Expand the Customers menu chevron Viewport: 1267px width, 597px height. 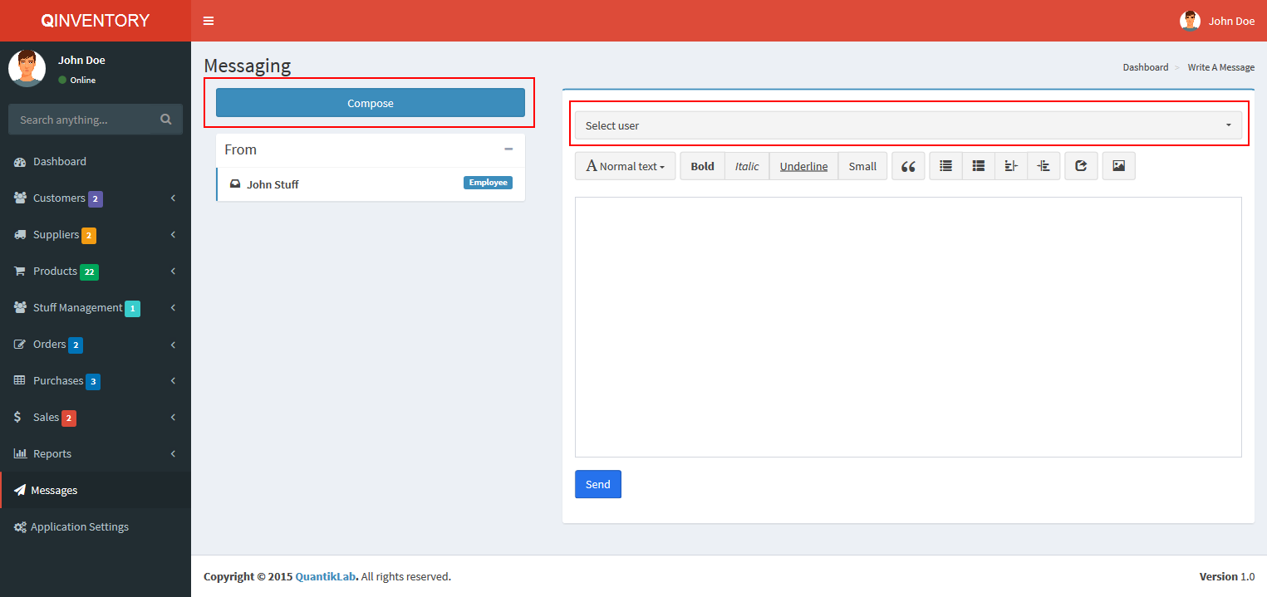[x=173, y=198]
